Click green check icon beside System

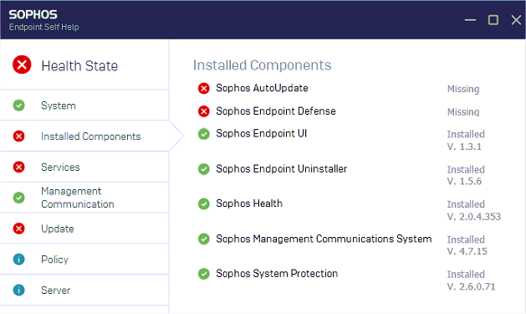tap(18, 106)
